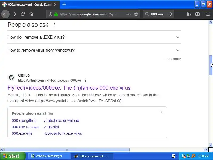Open options menu beside GitHub result URL
This screenshot has width=213, height=160.
click(85, 81)
